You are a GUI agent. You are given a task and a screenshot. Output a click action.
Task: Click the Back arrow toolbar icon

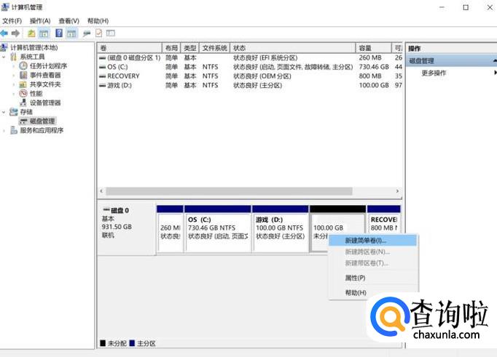pos(4,33)
